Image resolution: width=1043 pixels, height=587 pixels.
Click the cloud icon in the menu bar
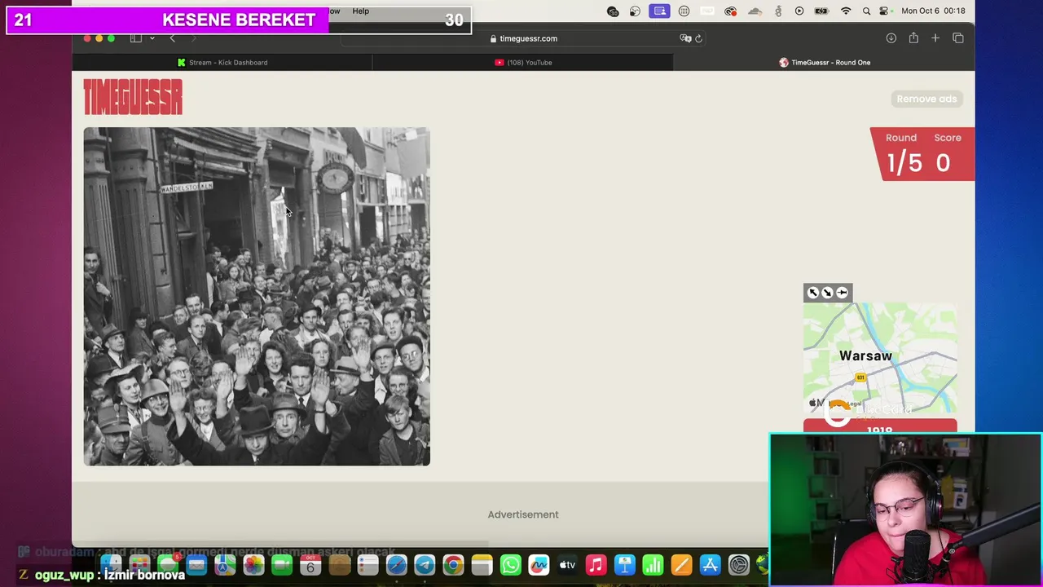pyautogui.click(x=755, y=11)
